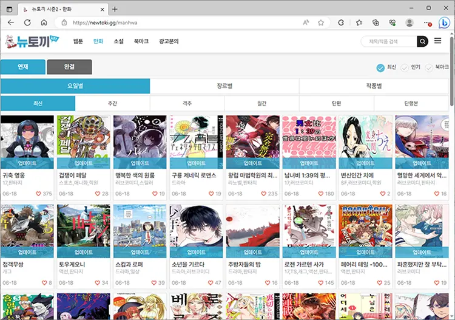Open 소설 in site navigation
This screenshot has height=320, width=455.
click(119, 41)
